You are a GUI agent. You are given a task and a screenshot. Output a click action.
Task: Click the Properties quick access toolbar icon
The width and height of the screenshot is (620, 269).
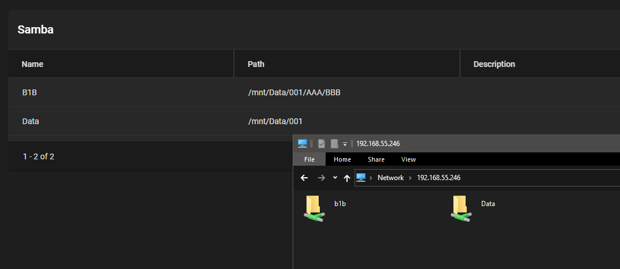(x=322, y=144)
